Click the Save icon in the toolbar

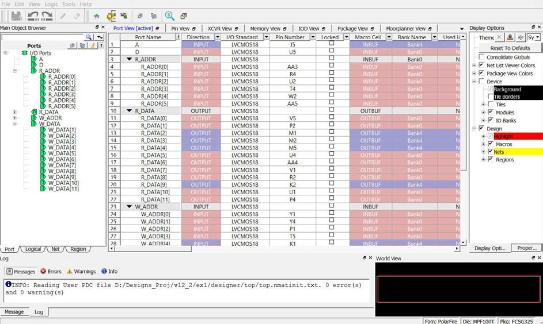pyautogui.click(x=16, y=16)
